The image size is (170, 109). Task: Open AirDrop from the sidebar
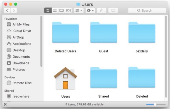[15, 37]
